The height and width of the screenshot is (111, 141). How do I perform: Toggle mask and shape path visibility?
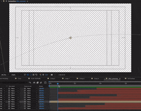point(30,75)
